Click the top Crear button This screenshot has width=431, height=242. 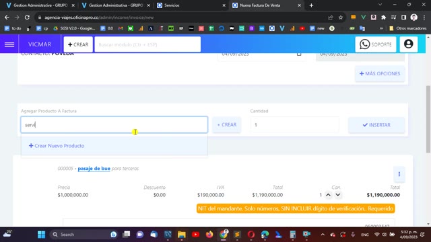[78, 44]
